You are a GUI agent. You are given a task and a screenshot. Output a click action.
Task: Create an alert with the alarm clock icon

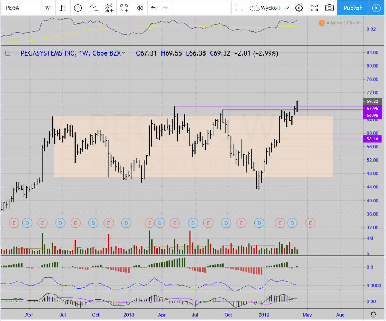[124, 8]
